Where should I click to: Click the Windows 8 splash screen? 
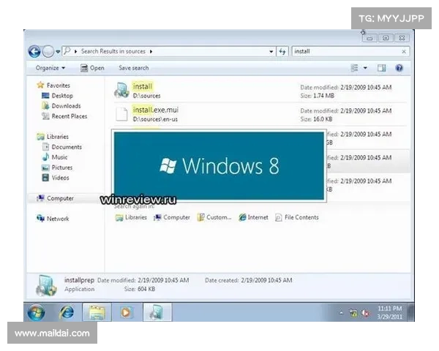(x=219, y=166)
